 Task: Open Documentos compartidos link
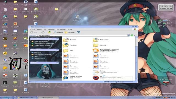(43, 54)
